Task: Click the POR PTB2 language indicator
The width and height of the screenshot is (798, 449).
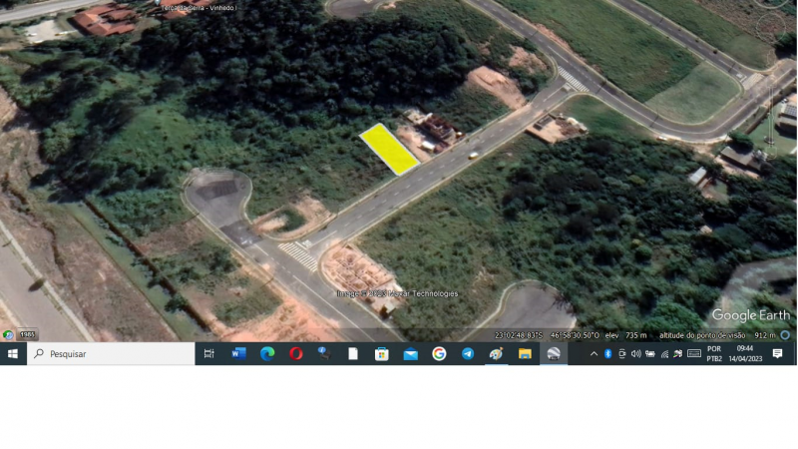Action: point(714,354)
